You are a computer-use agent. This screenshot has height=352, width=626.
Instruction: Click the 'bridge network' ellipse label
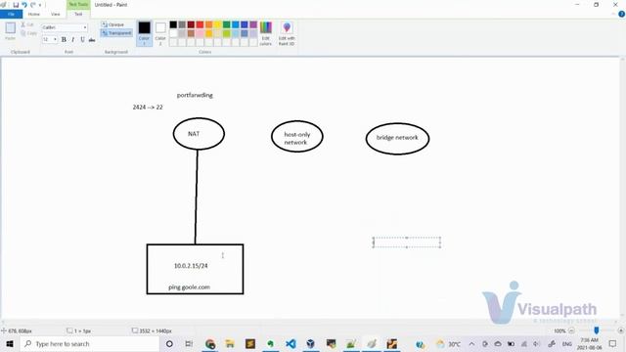pyautogui.click(x=397, y=137)
